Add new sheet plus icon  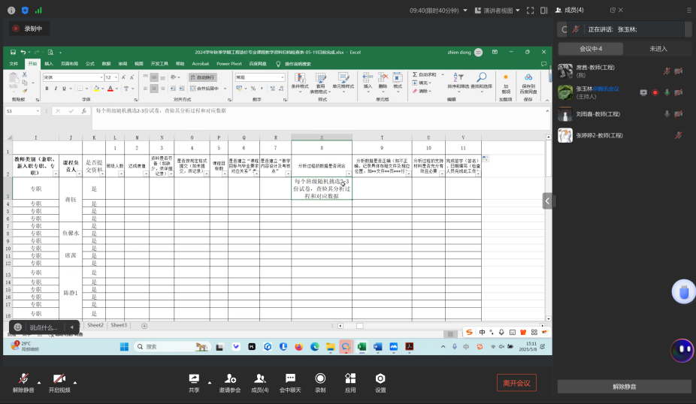[144, 326]
